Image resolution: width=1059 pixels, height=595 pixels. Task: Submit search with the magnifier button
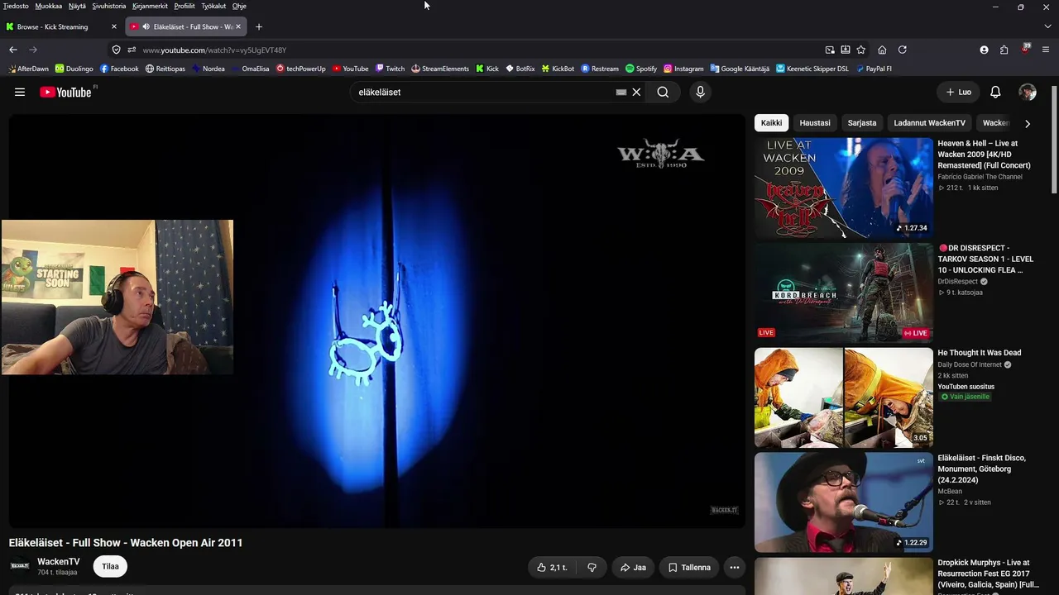(663, 92)
